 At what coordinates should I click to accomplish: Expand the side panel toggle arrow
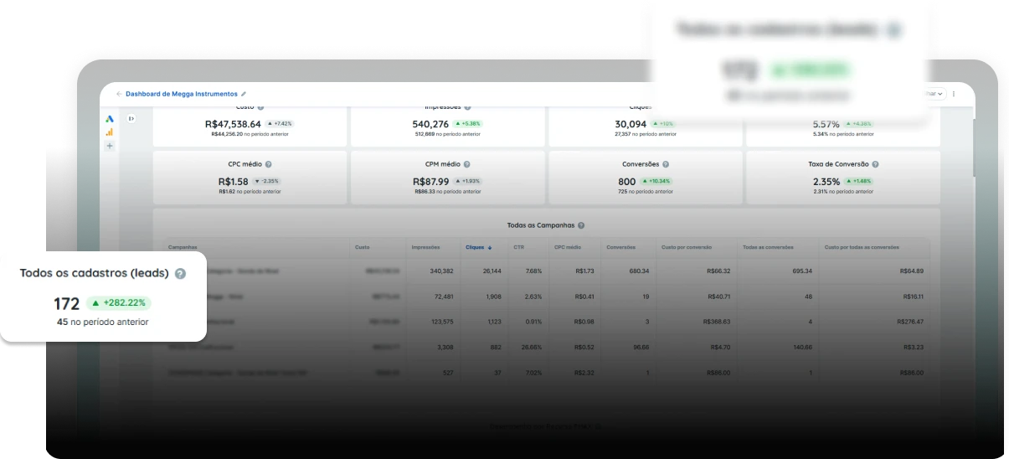[x=131, y=119]
